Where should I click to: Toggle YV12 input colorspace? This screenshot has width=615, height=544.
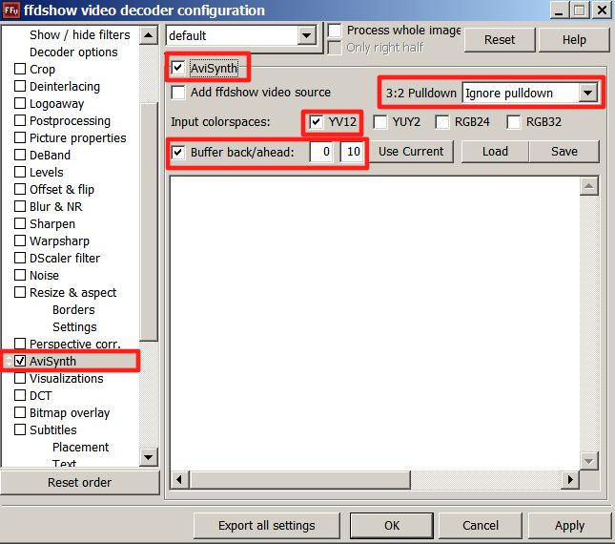[x=316, y=122]
